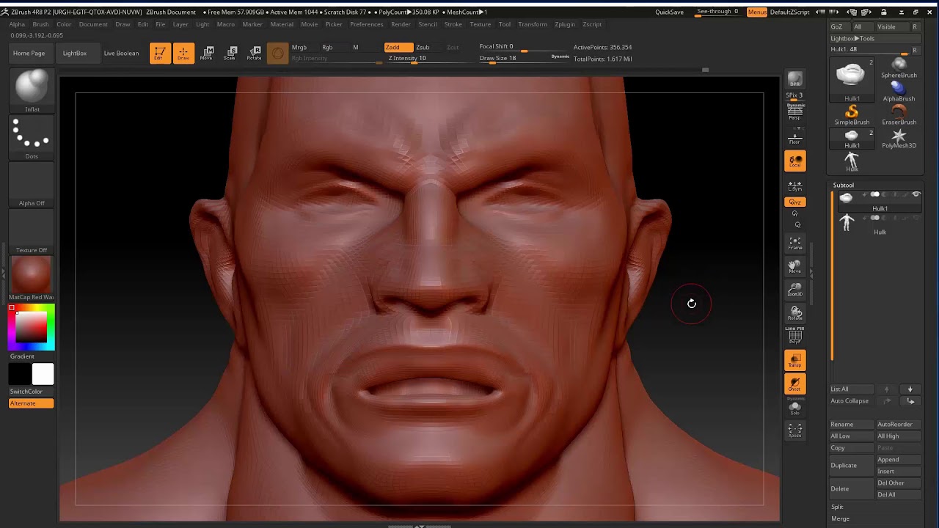
Task: Toggle Transp transparency mode
Action: click(x=795, y=360)
